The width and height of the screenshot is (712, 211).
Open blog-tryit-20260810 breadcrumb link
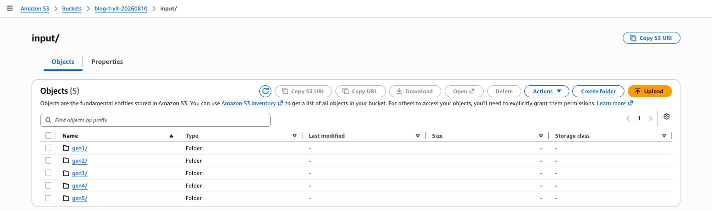click(x=121, y=9)
